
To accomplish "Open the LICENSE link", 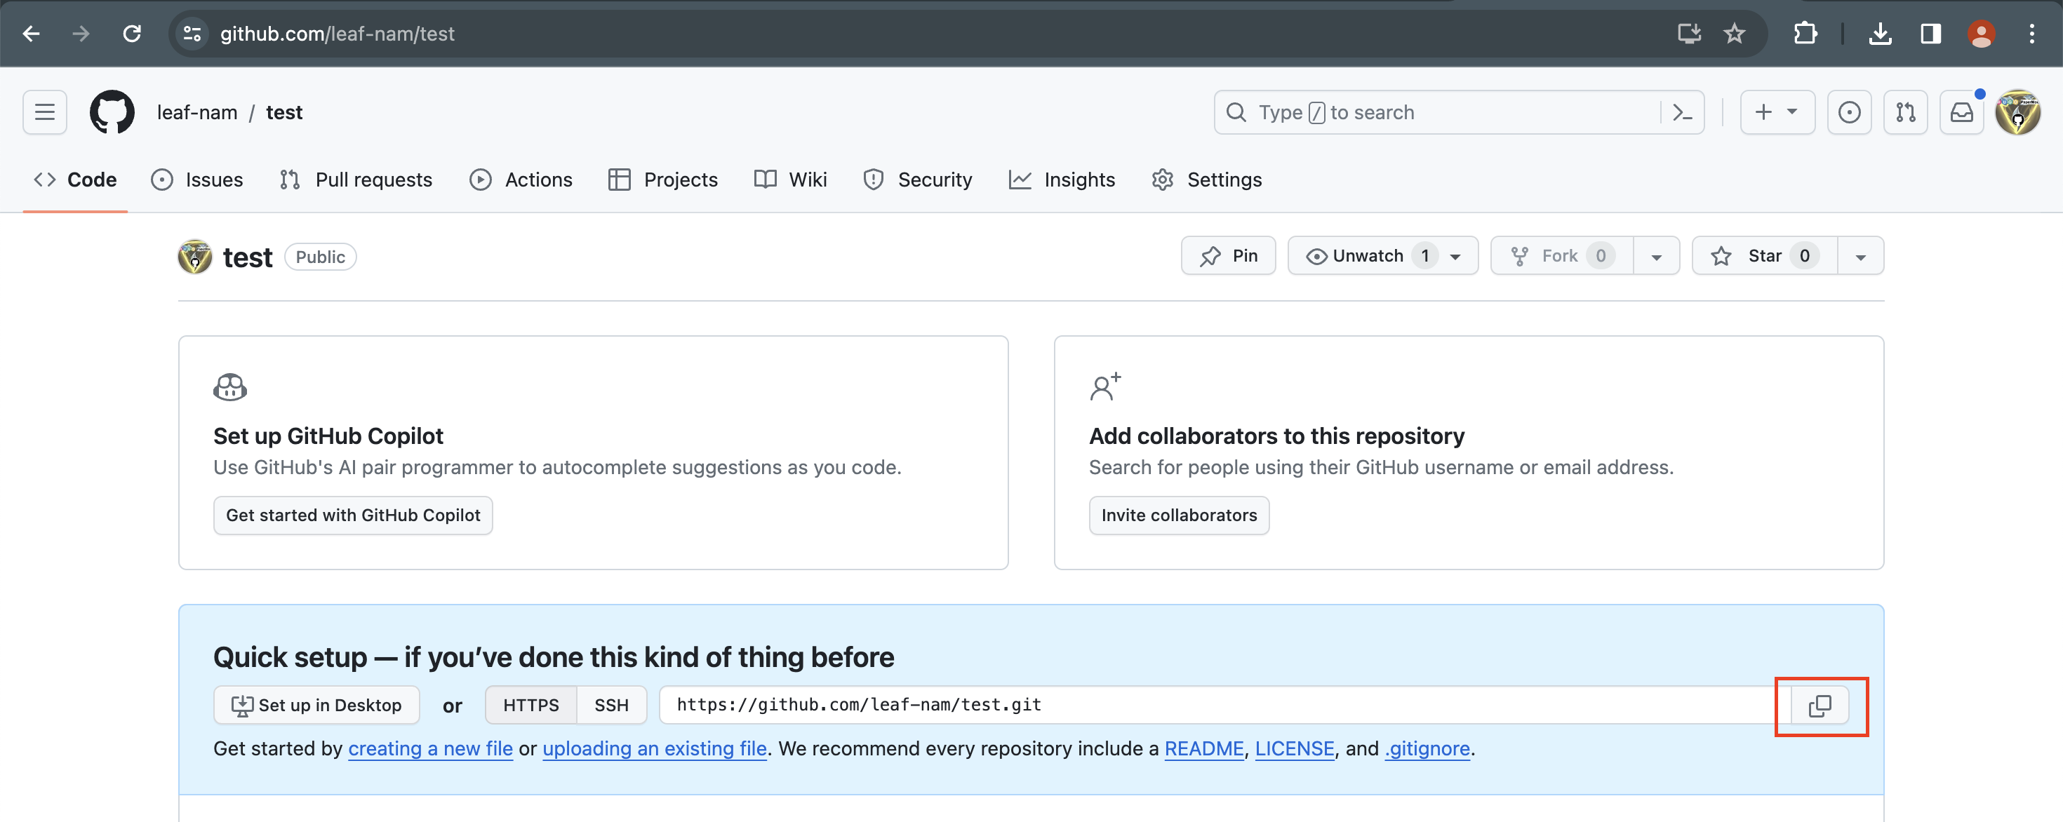I will coord(1294,749).
